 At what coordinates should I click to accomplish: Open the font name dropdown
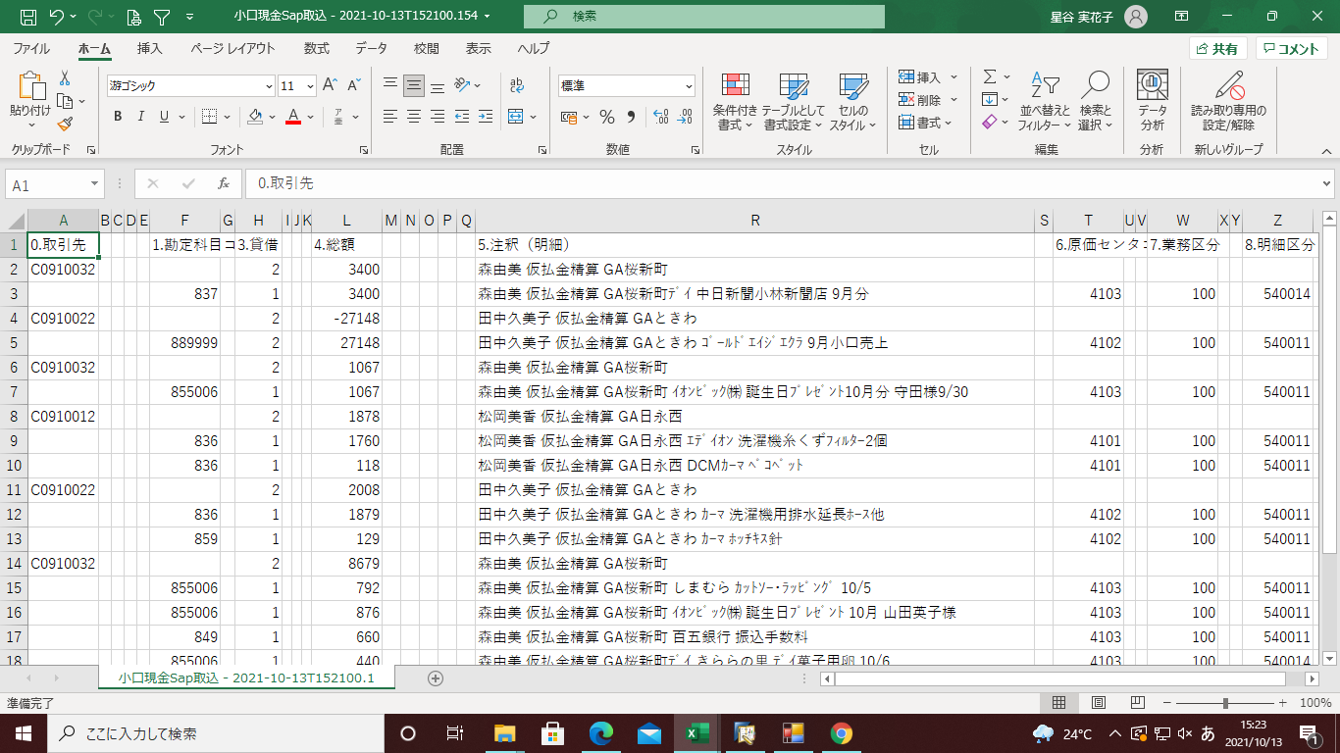pyautogui.click(x=267, y=86)
